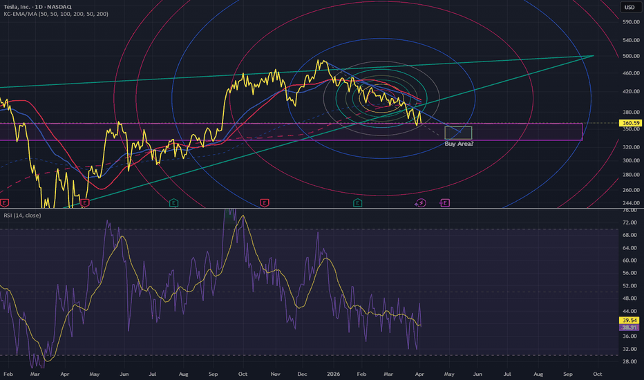644x380 pixels.
Task: Select the KC-EMA/MA indicator legend
Action: pyautogui.click(x=56, y=14)
